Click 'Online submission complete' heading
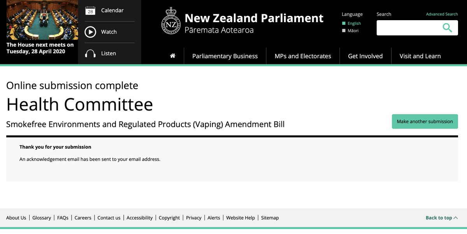The width and height of the screenshot is (467, 234). [x=72, y=85]
